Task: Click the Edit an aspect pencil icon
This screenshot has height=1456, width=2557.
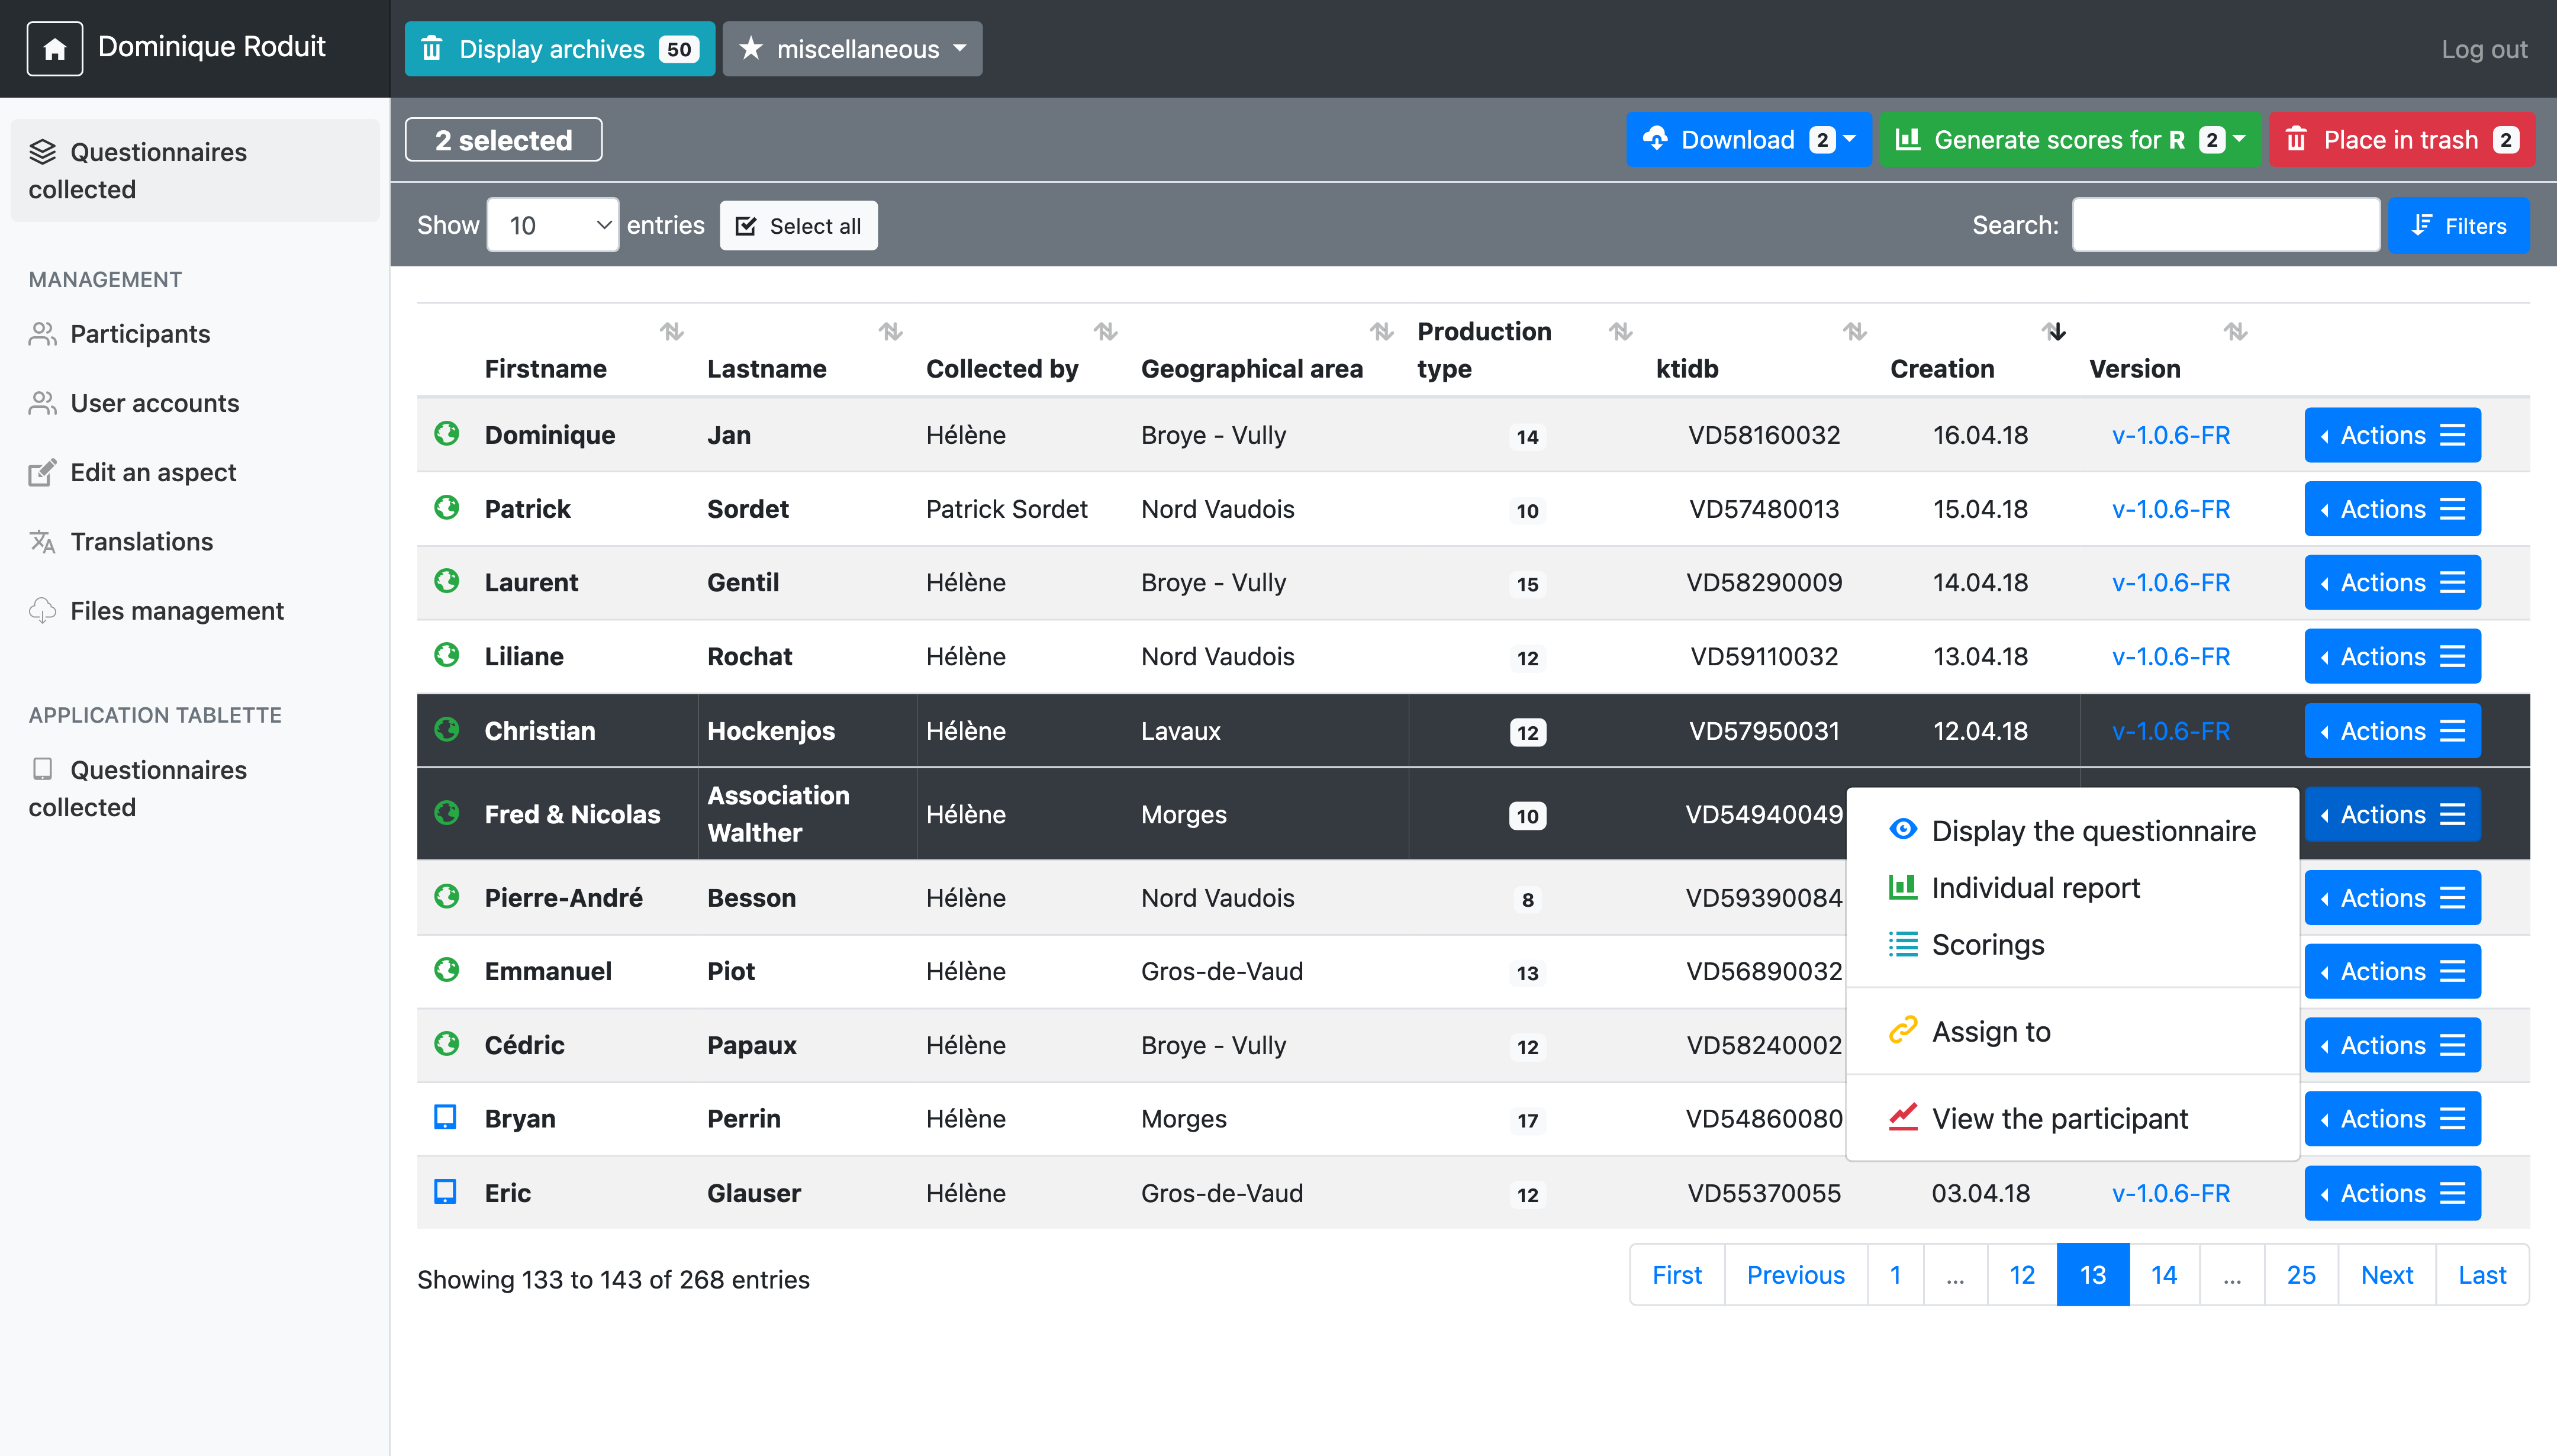Action: (x=42, y=472)
